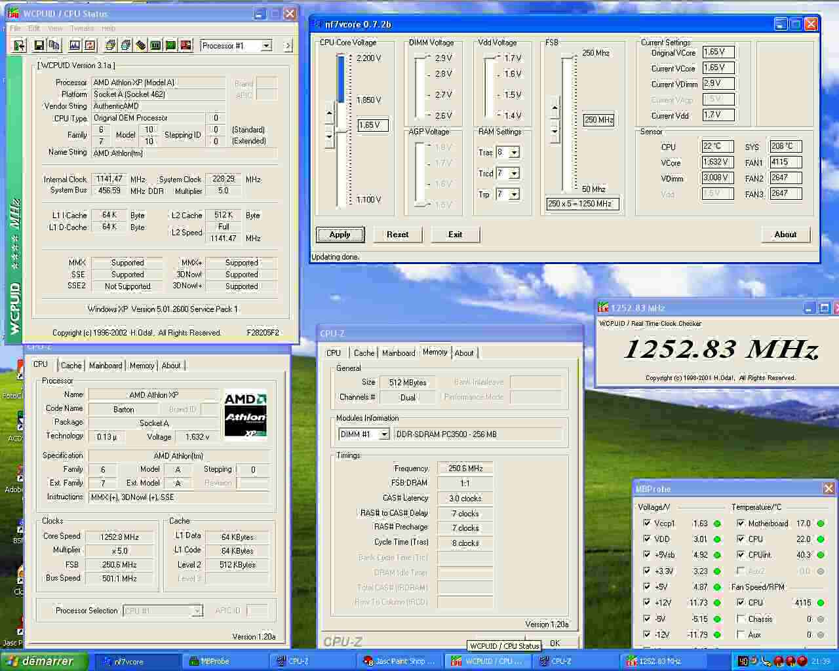
Task: Click the first cascaded windows icon in WCPUID
Action: (110, 45)
